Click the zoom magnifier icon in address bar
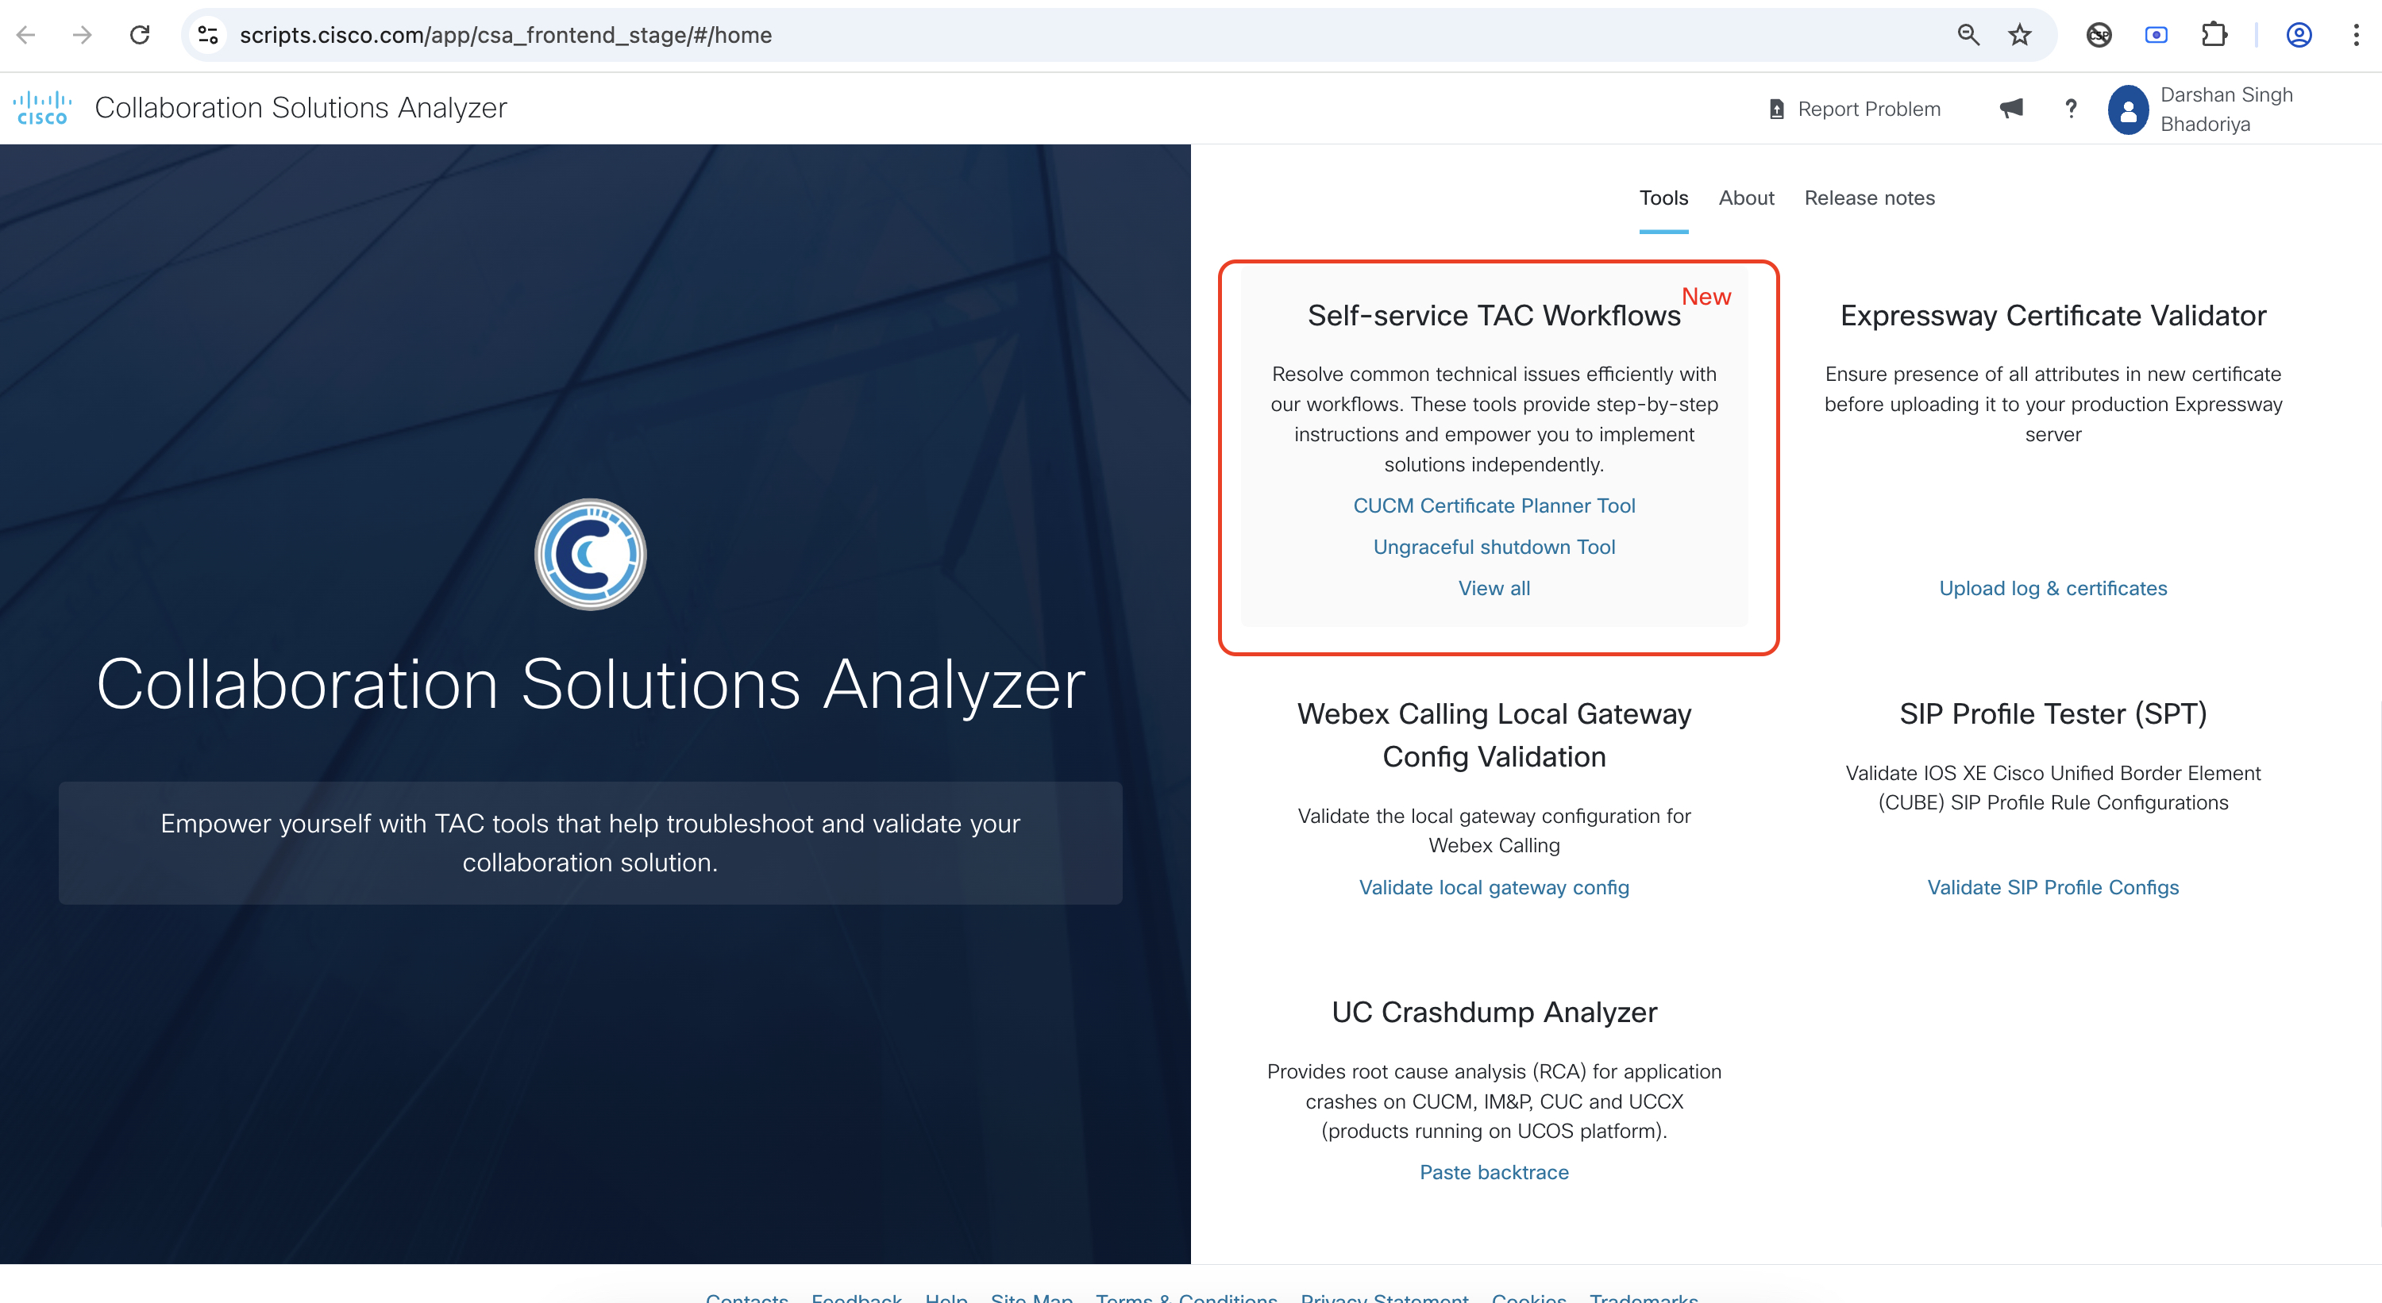Image resolution: width=2382 pixels, height=1303 pixels. (x=1968, y=35)
